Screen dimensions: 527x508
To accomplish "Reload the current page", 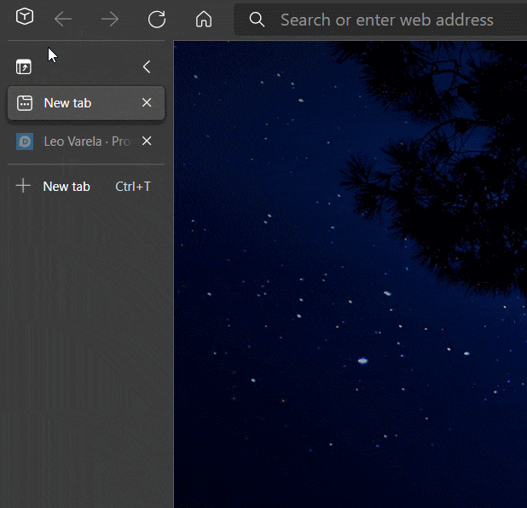I will 157,19.
